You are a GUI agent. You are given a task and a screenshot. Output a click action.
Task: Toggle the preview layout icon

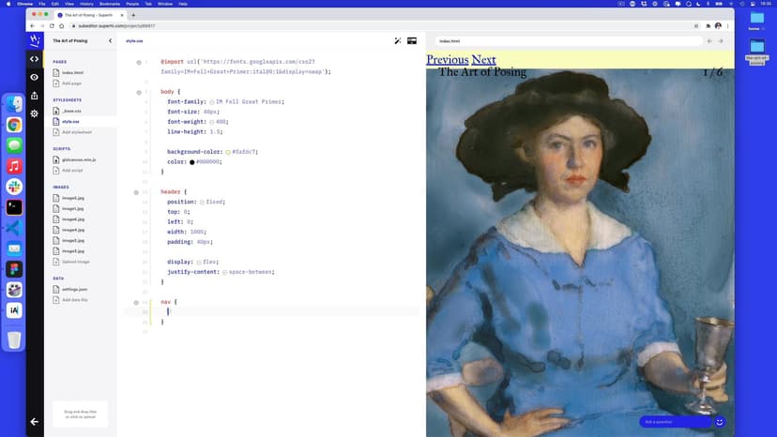click(412, 41)
